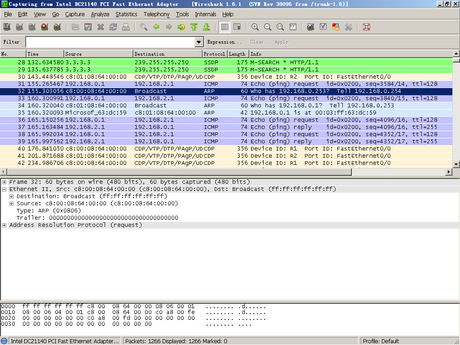Jump to the first packet

(x=194, y=27)
